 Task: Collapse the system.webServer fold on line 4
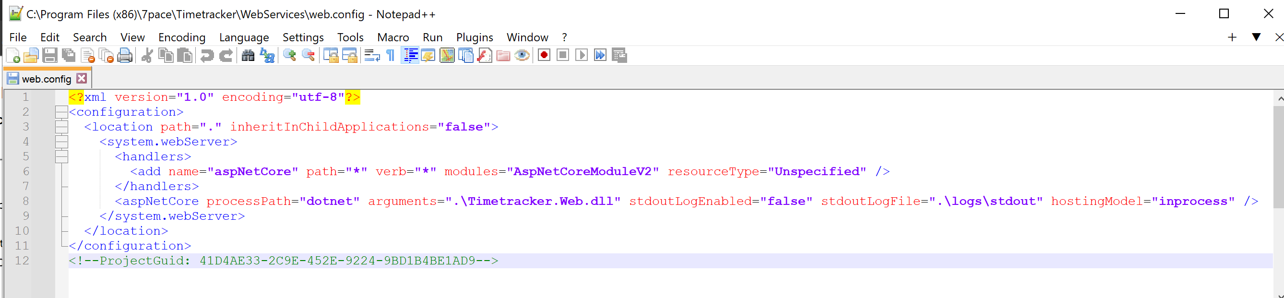click(61, 142)
